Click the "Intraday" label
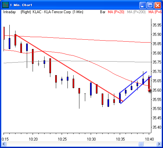The width and height of the screenshot is (163, 148). coord(9,12)
